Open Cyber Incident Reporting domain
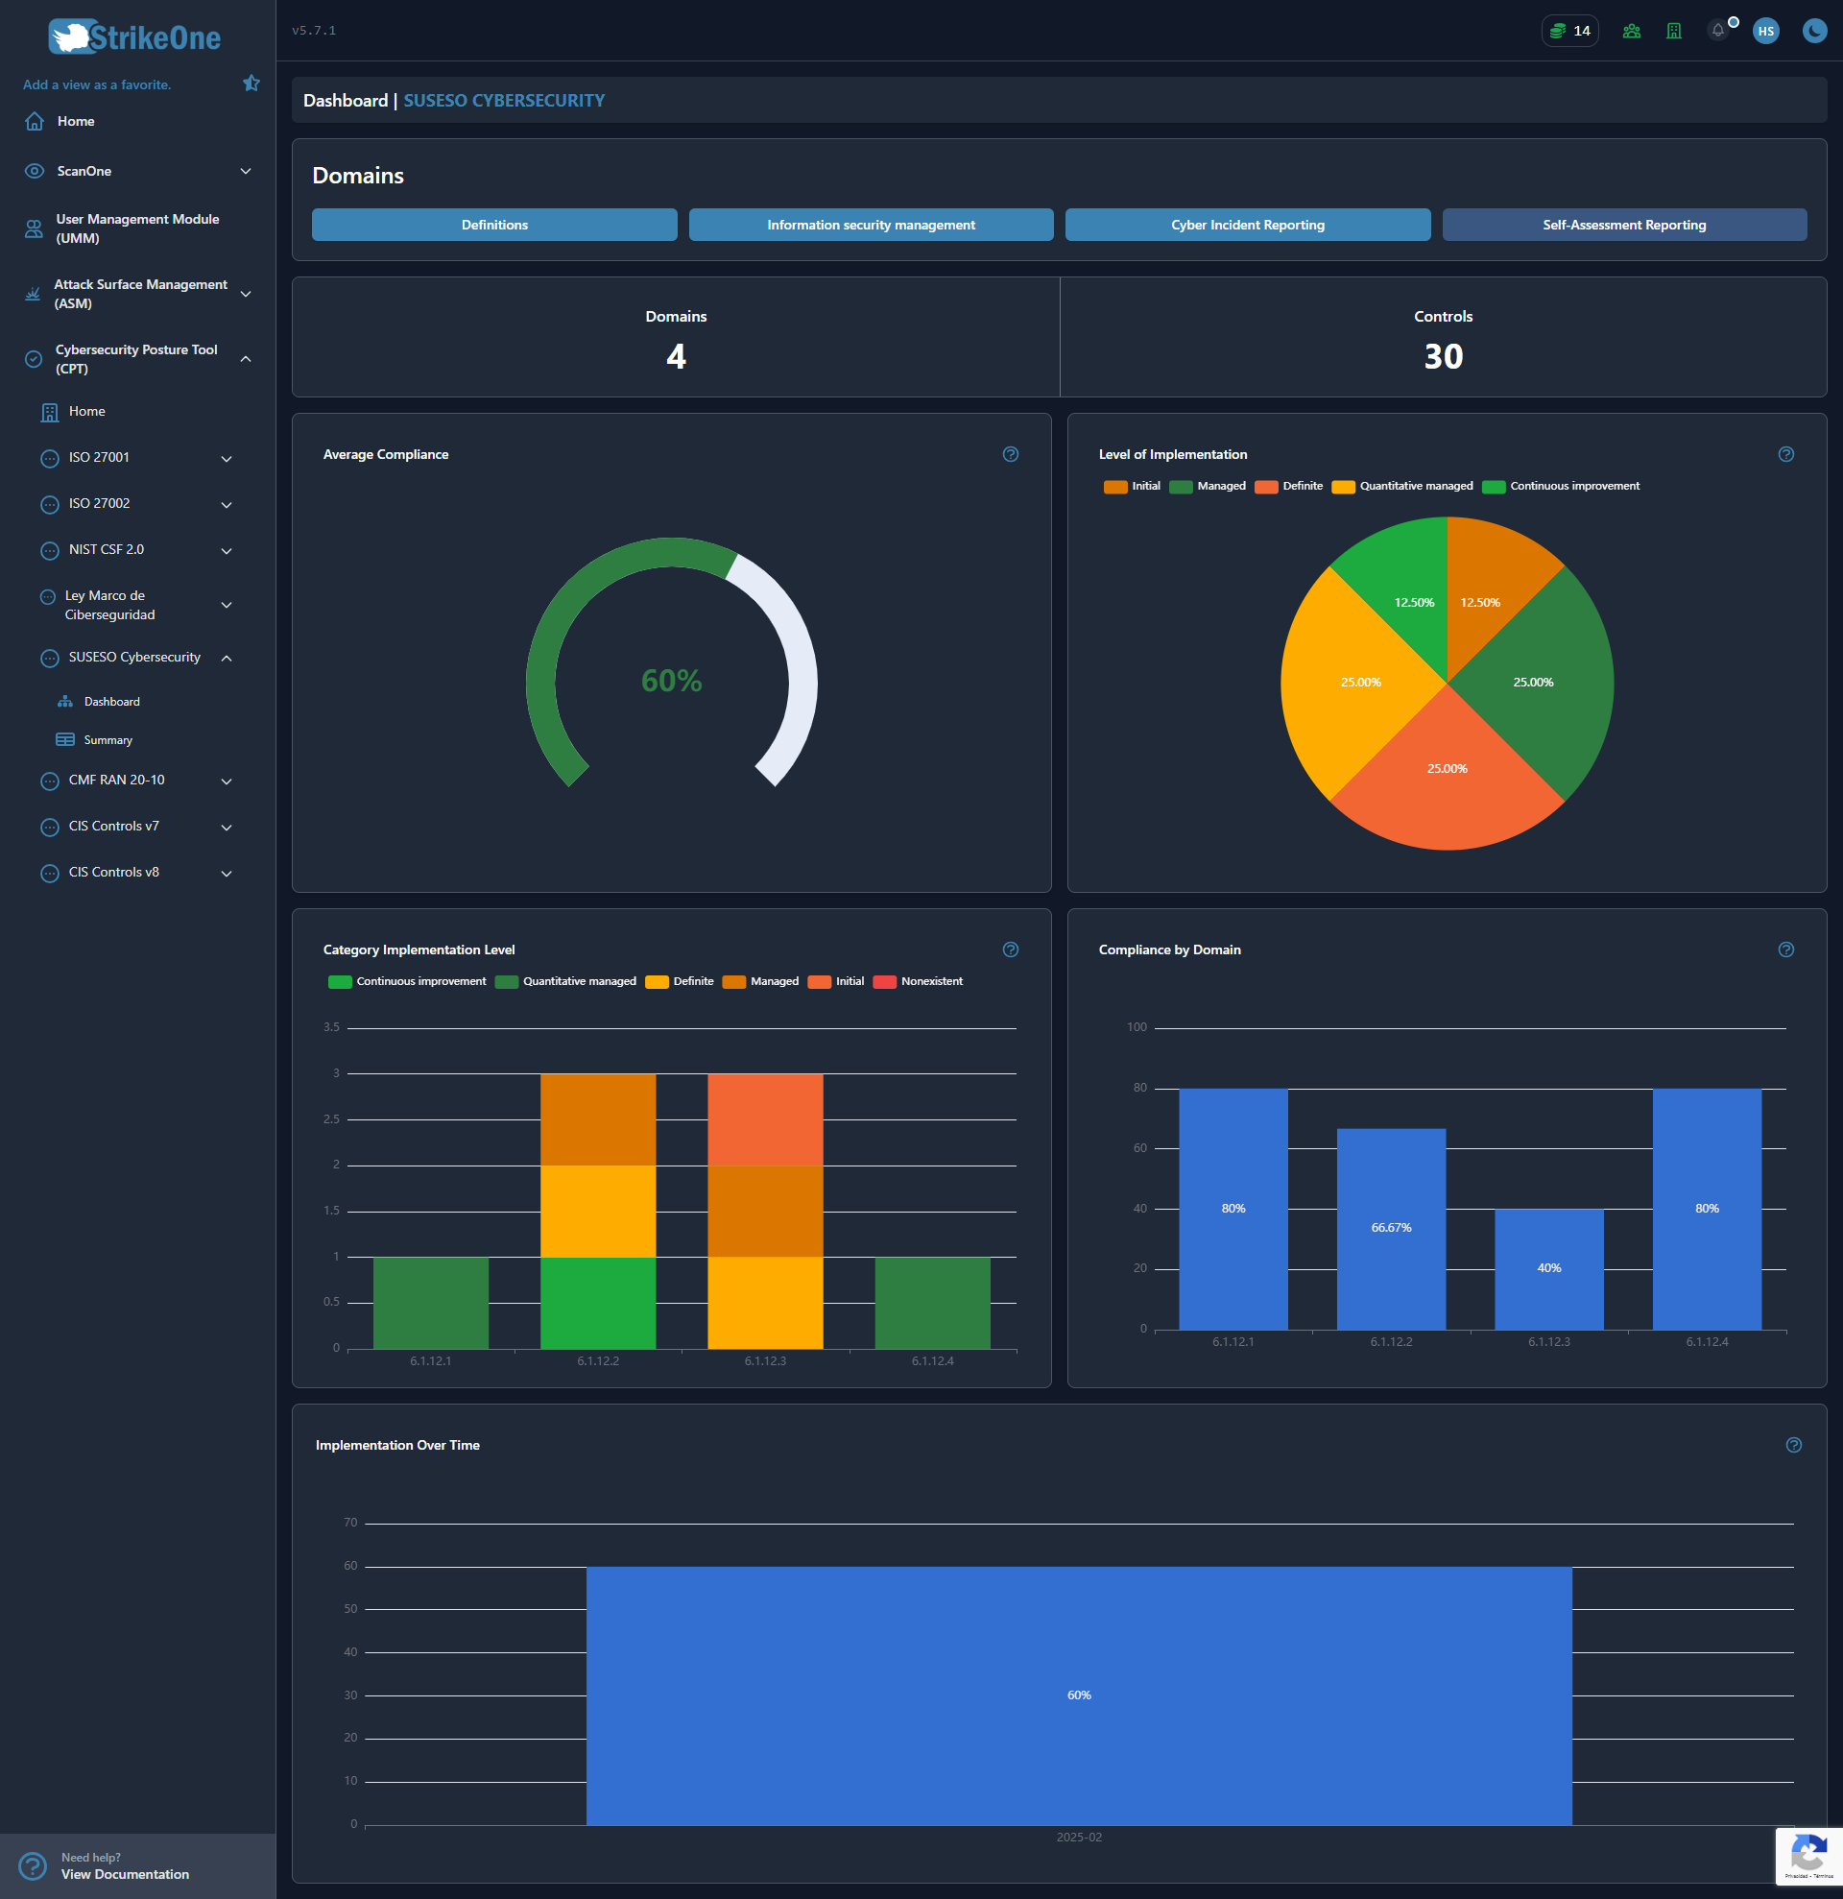 coord(1248,225)
